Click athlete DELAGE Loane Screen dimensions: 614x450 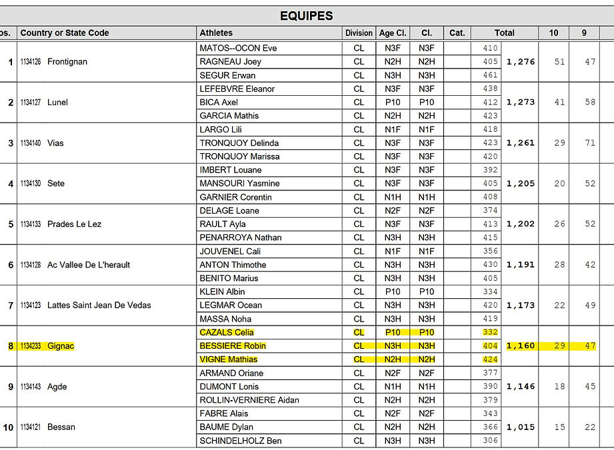click(x=229, y=211)
